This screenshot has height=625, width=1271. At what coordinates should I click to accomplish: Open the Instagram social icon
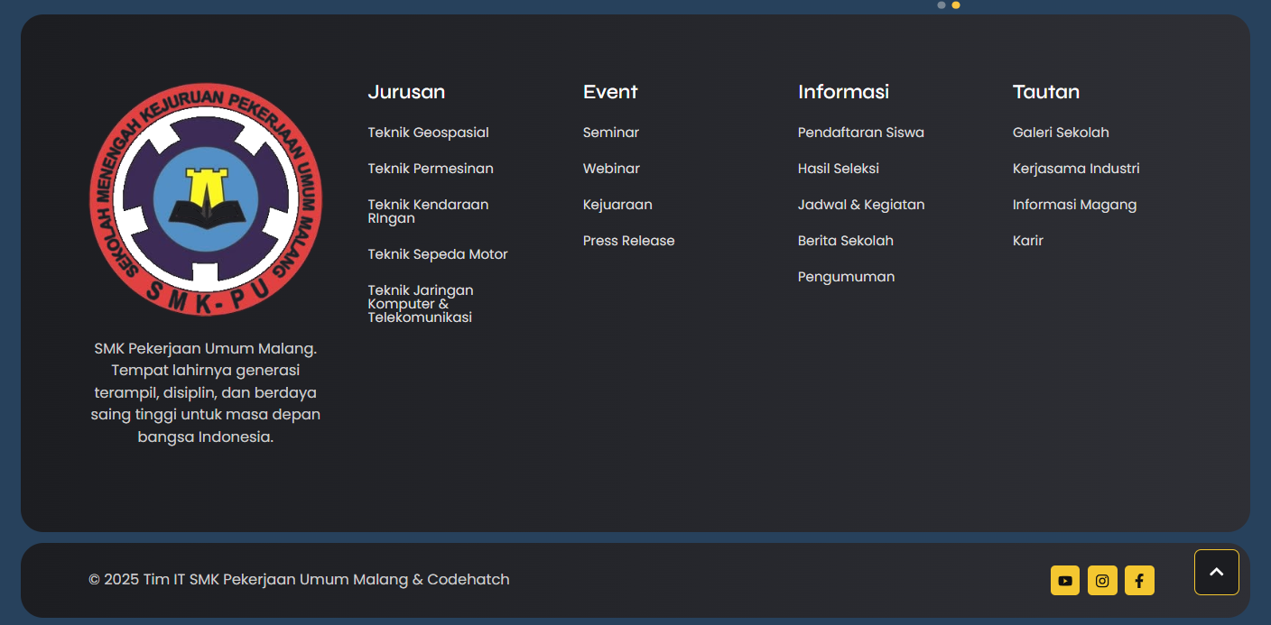pos(1102,581)
